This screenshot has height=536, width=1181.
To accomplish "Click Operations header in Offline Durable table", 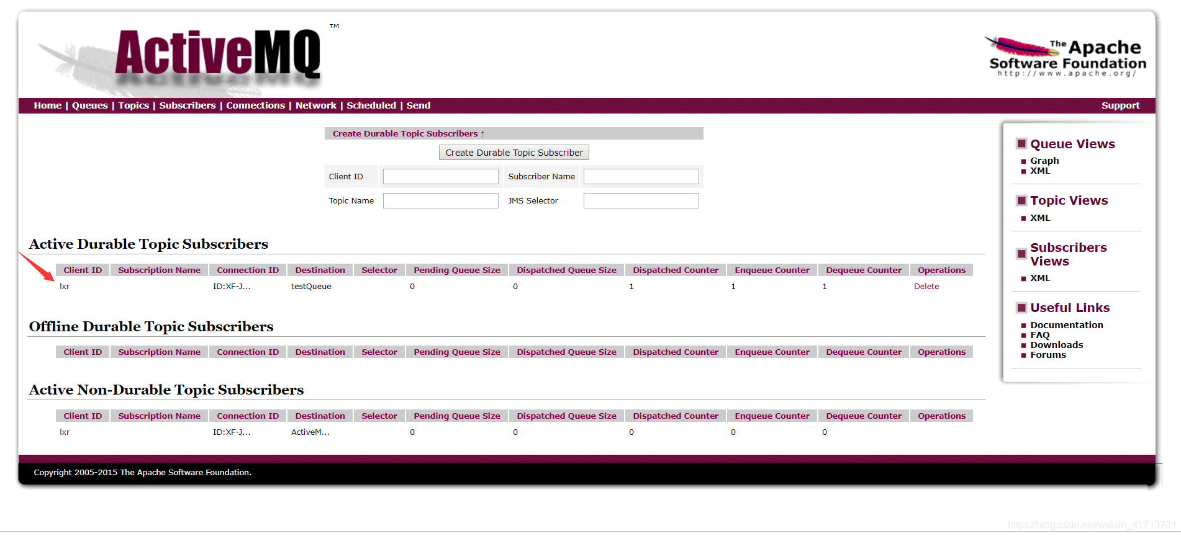I will tap(942, 352).
